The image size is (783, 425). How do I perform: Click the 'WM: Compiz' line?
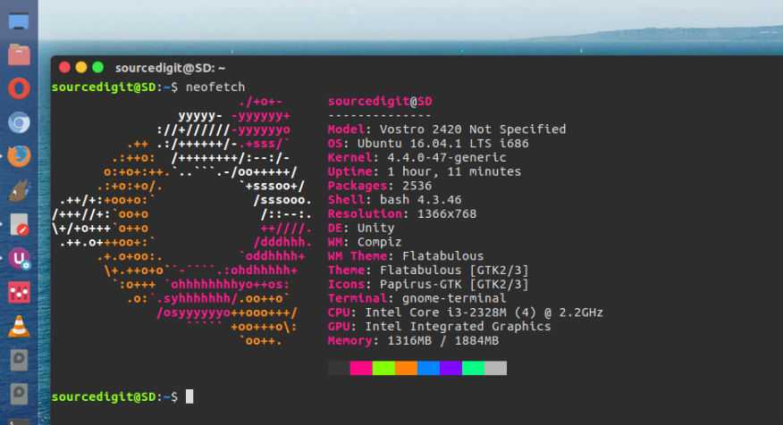click(365, 242)
